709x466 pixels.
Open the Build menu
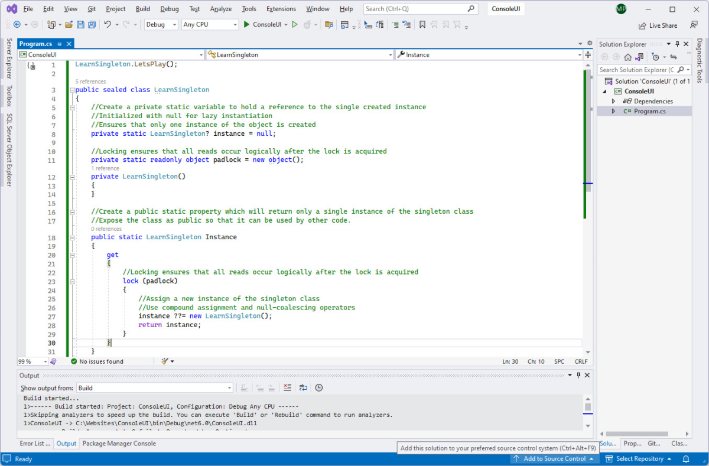142,9
